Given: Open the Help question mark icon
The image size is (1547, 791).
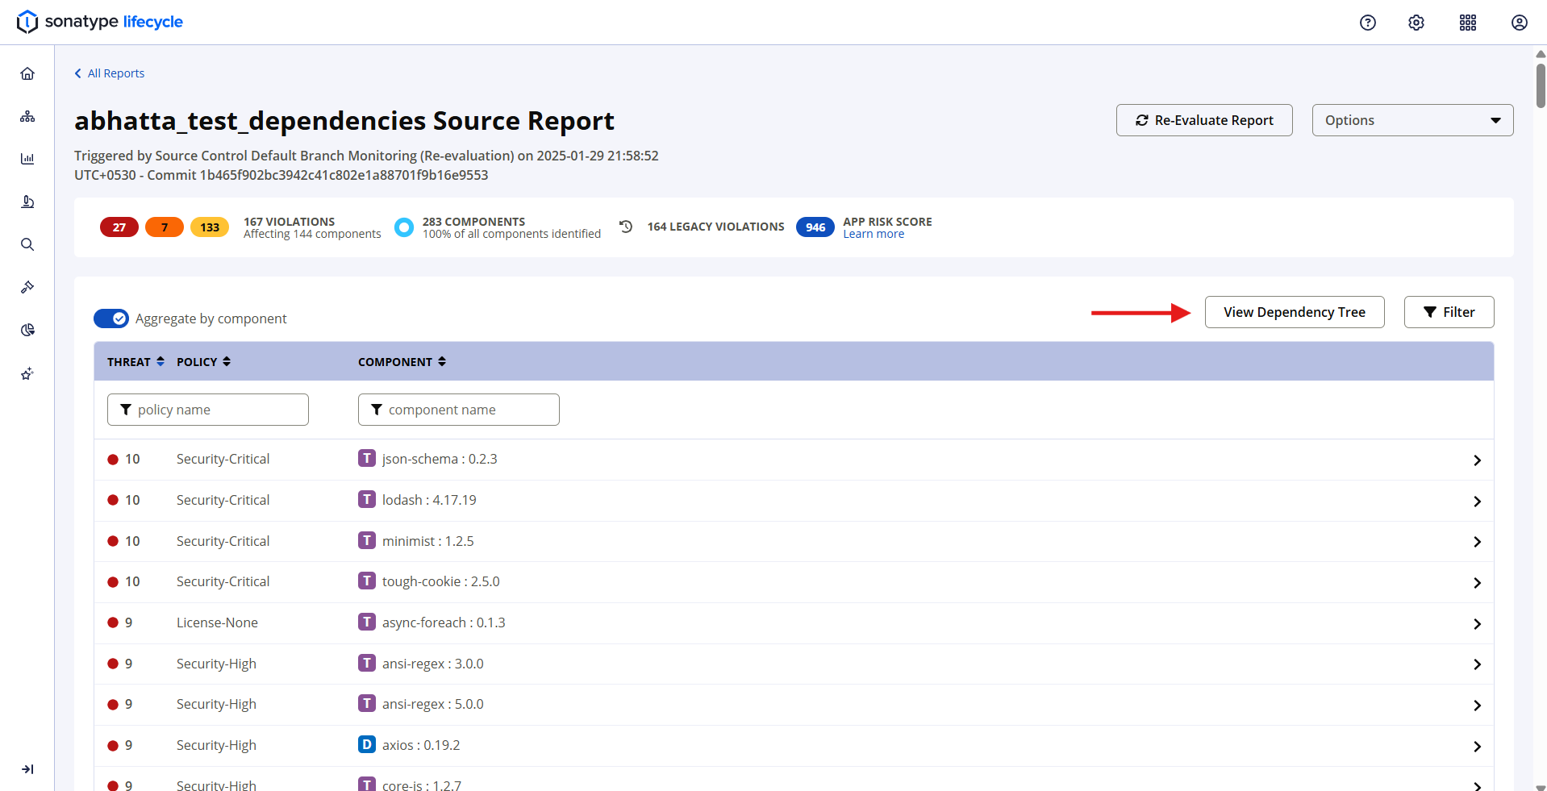Looking at the screenshot, I should tap(1368, 23).
